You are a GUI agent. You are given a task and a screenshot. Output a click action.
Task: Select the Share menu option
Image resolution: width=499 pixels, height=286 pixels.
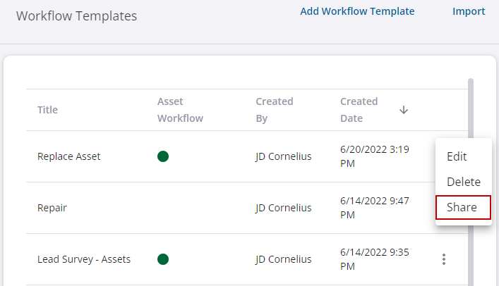[x=463, y=208]
